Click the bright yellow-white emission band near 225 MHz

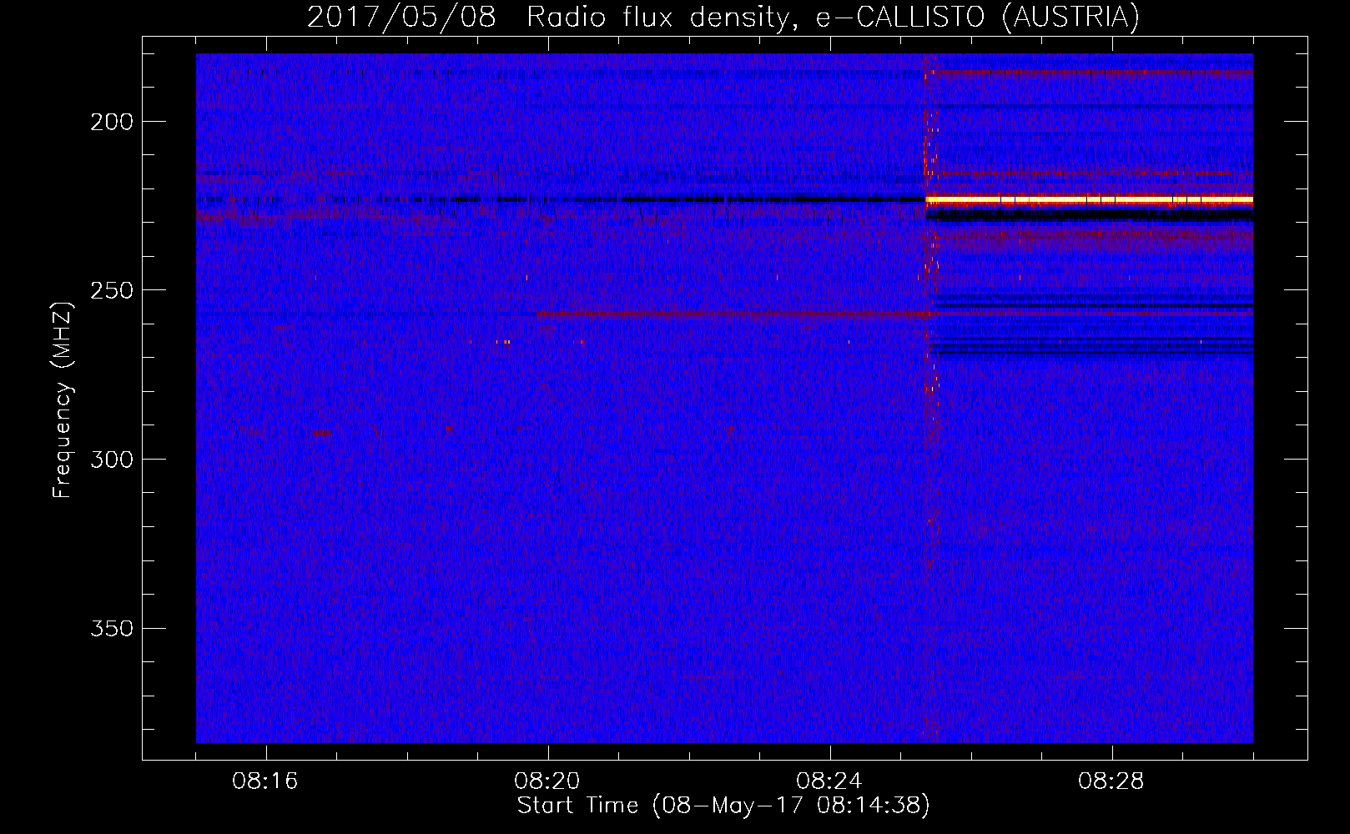pos(1089,200)
